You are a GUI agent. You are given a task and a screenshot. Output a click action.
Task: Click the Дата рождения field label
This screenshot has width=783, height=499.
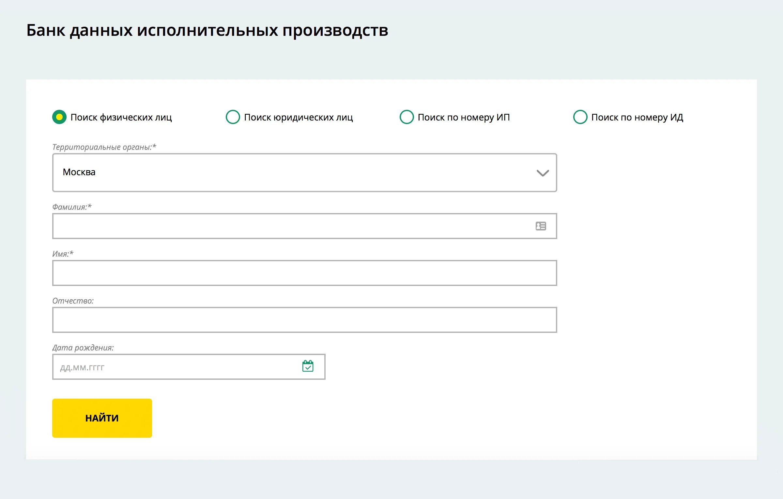pyautogui.click(x=83, y=348)
